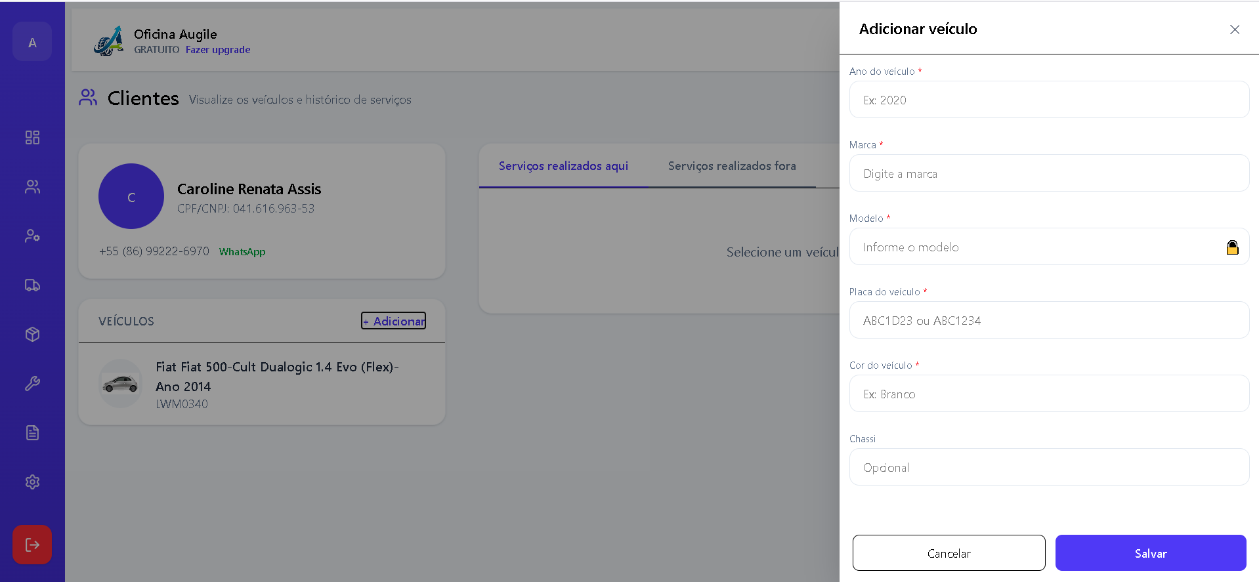The width and height of the screenshot is (1259, 582).
Task: Click the 'A' avatar at sidebar top
Action: pyautogui.click(x=32, y=41)
